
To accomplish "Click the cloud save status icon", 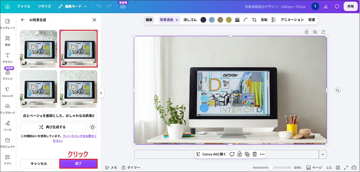I will pyautogui.click(x=123, y=6).
